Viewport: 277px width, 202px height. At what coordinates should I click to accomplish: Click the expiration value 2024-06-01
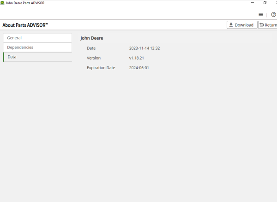[x=139, y=68]
